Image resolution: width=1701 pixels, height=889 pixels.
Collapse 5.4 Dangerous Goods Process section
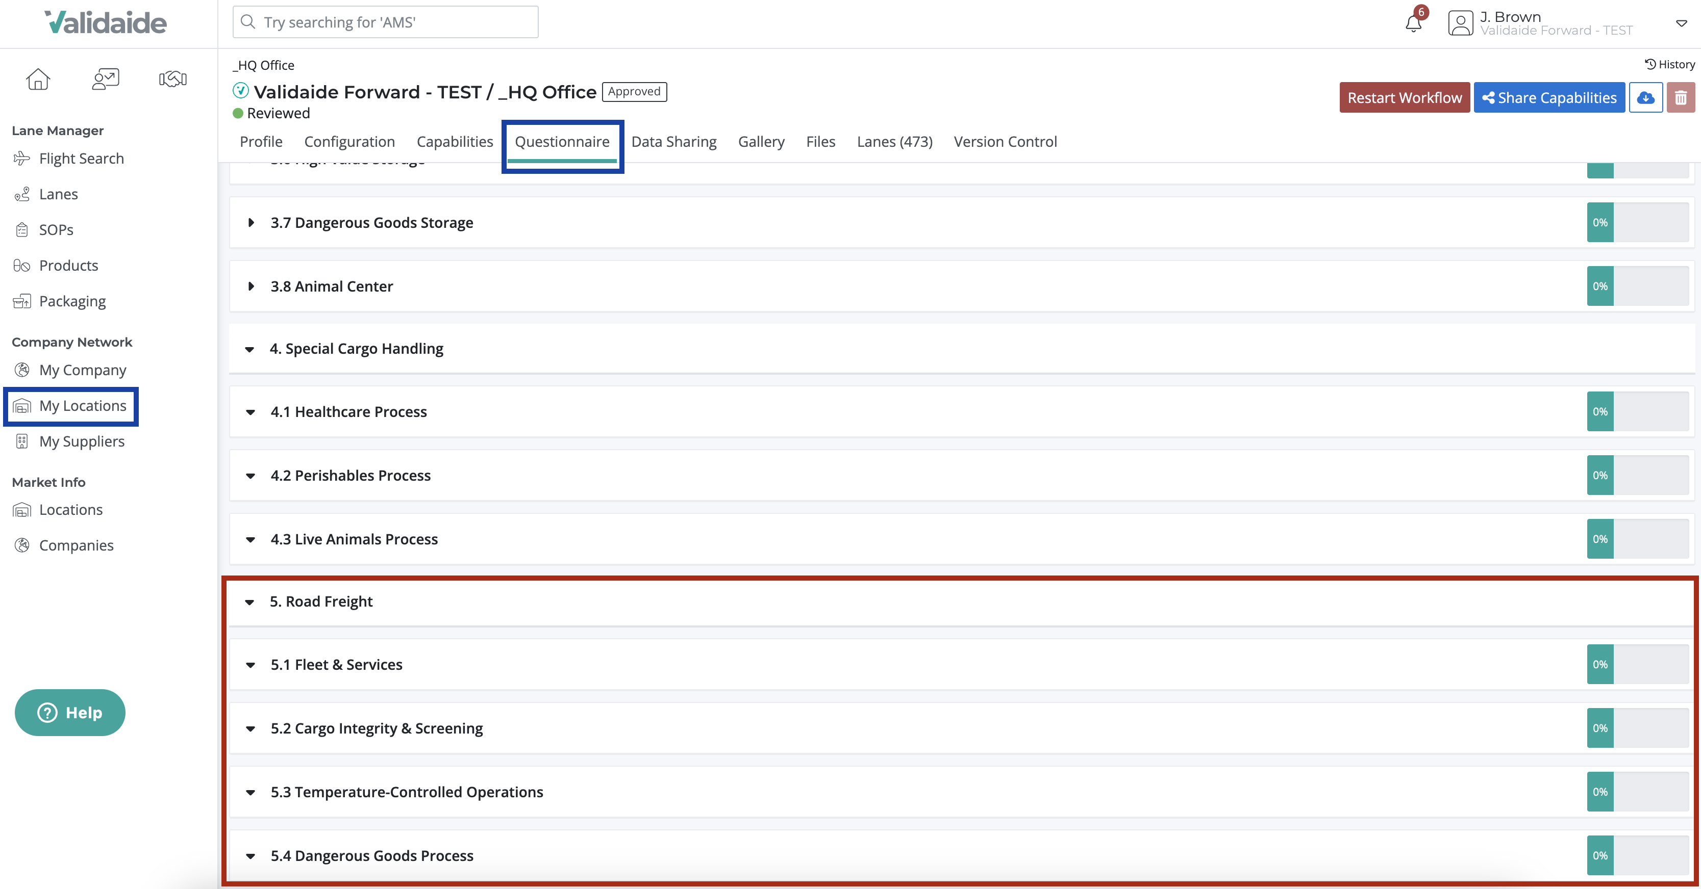click(x=251, y=857)
